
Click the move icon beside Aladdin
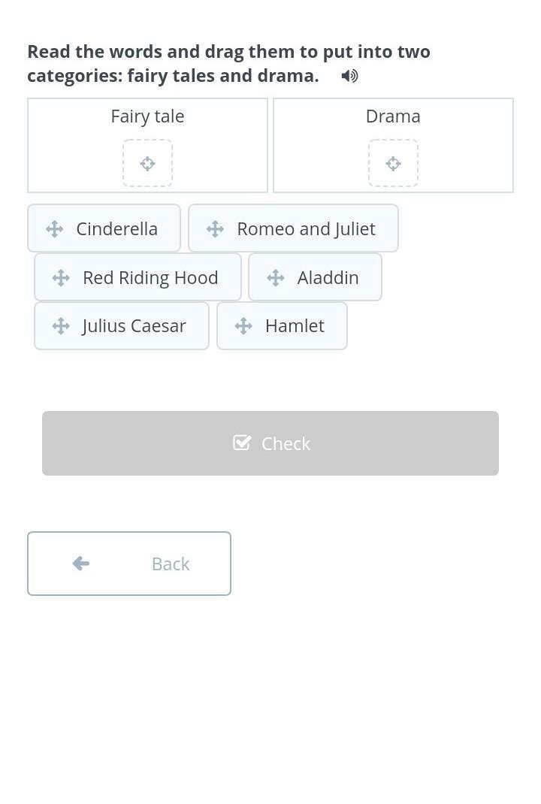click(276, 278)
